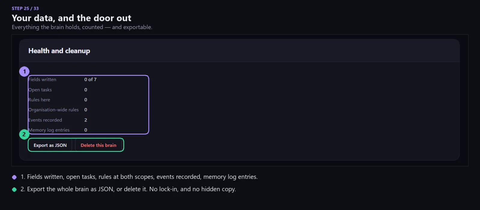Click the green number 2 annotation badge
This screenshot has width=480, height=210.
[x=24, y=134]
